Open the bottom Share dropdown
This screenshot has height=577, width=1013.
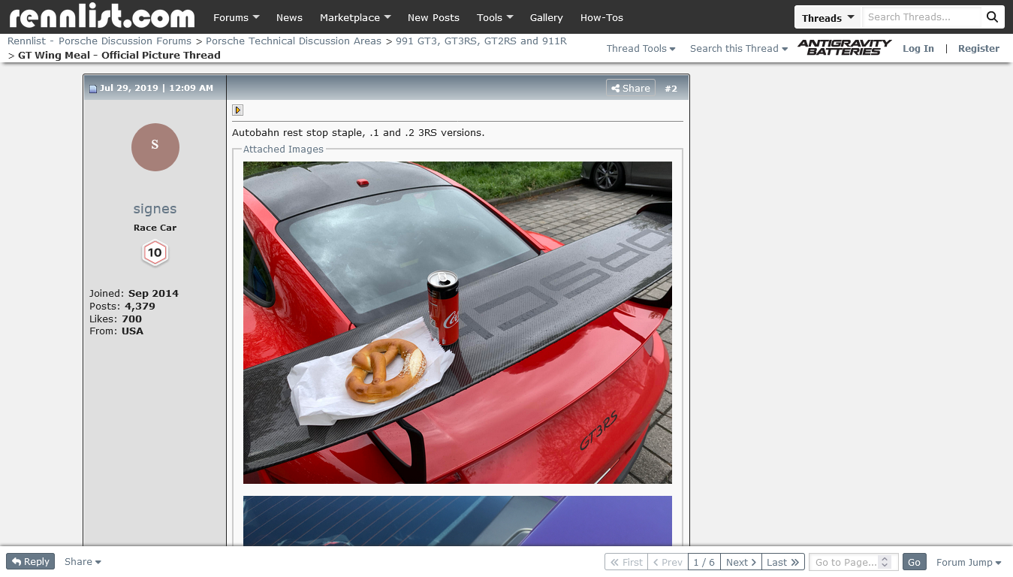(83, 562)
